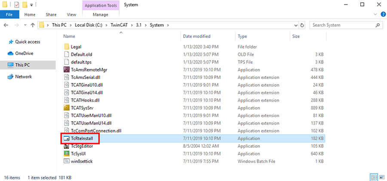Click Windows Batch File type cell
Image resolution: width=387 pixels, height=181 pixels.
tap(256, 162)
